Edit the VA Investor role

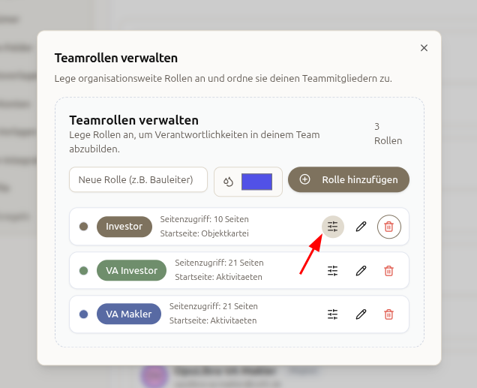(x=361, y=270)
